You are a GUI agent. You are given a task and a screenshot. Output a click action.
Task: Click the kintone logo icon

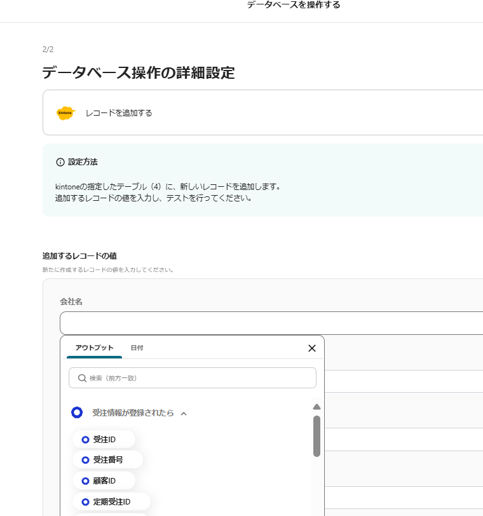pos(65,113)
